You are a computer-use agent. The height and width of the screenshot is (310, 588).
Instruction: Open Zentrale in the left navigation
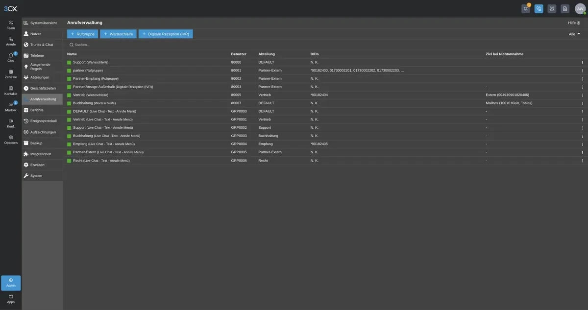click(x=11, y=74)
